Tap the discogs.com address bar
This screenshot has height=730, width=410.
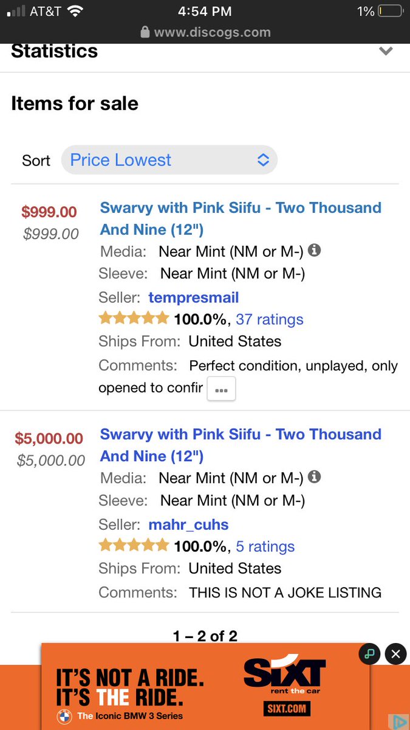pos(205,32)
